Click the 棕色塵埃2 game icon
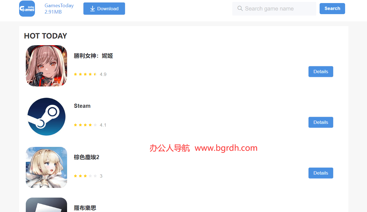367x212 pixels. point(46,167)
